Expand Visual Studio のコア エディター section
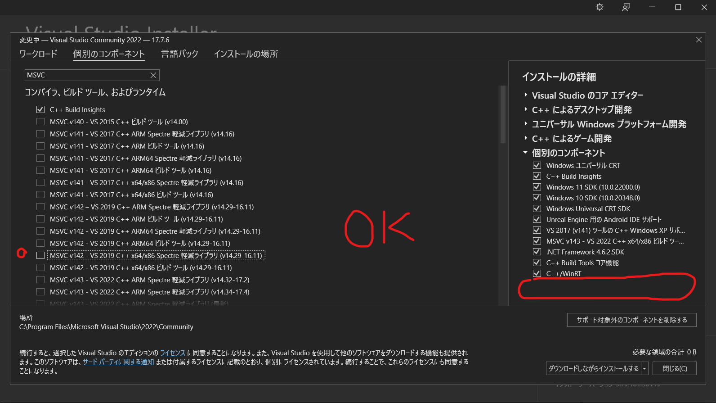 click(525, 95)
